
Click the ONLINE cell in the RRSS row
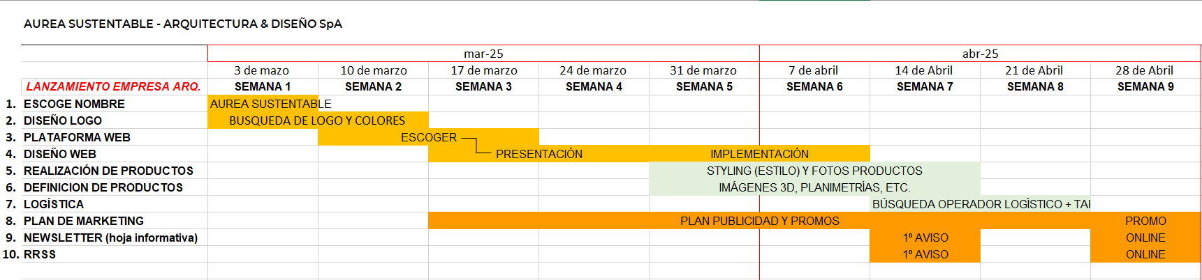coord(1145,254)
